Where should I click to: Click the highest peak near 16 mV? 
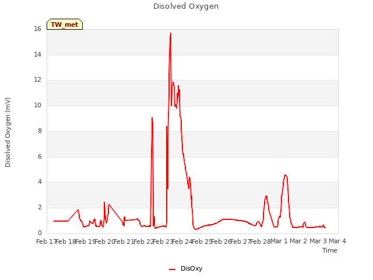(171, 33)
